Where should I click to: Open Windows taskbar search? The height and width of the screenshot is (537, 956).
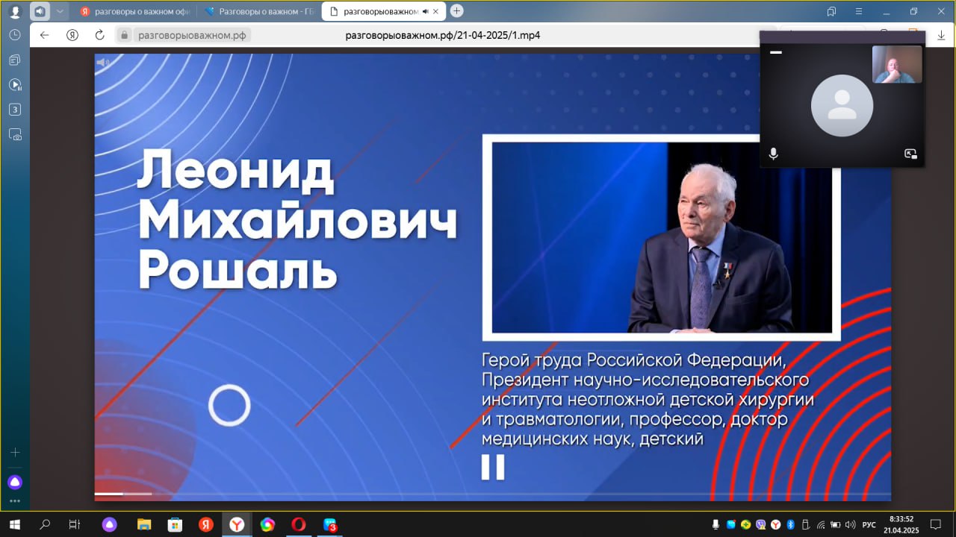pos(45,524)
